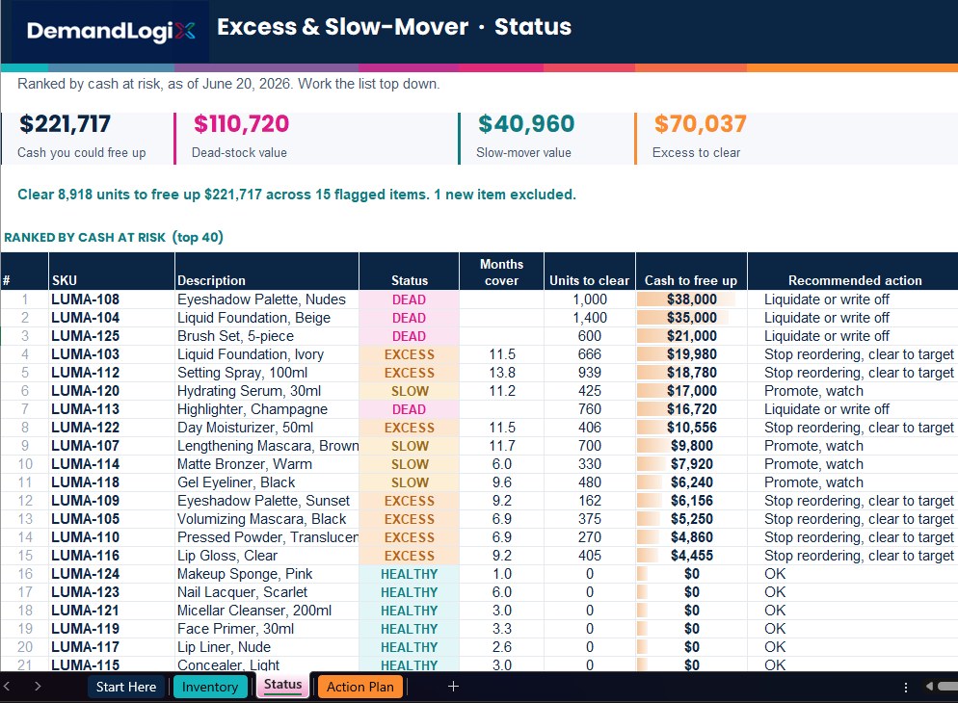Go to previous sheet with left arrow
The height and width of the screenshot is (703, 958).
tap(7, 686)
